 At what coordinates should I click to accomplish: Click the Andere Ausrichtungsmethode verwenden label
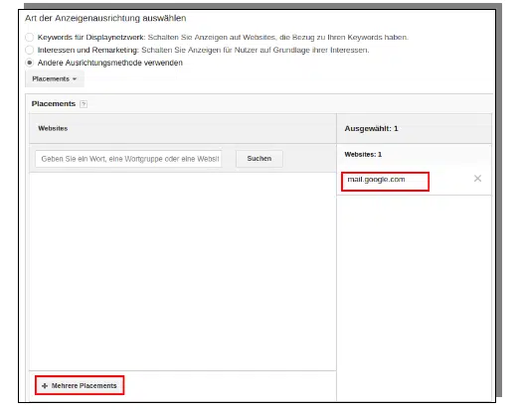point(110,63)
